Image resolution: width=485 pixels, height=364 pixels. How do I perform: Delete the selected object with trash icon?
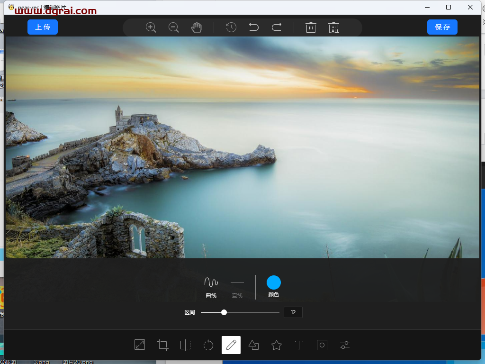pos(311,27)
